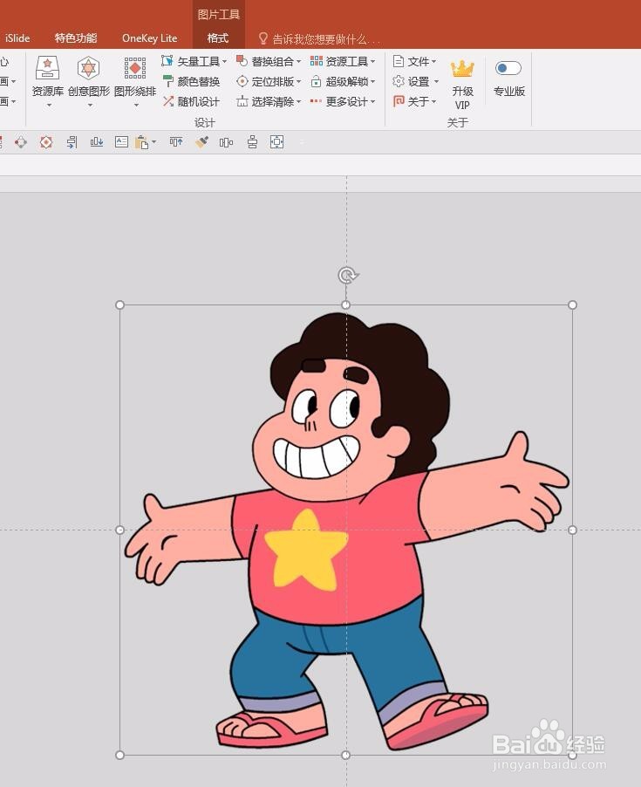Click distribute horizontally icon in quick toolbar
This screenshot has width=641, height=787.
(x=226, y=142)
